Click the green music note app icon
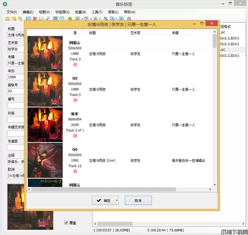Image resolution: width=248 pixels, height=235 pixels. click(5, 4)
